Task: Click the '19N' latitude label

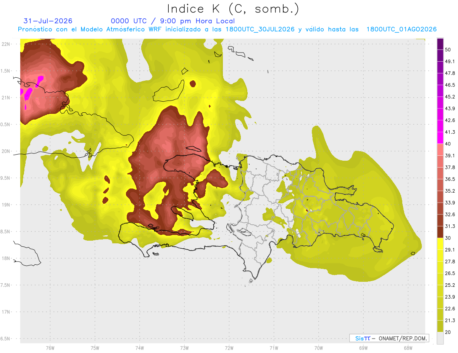Action: tap(6, 204)
